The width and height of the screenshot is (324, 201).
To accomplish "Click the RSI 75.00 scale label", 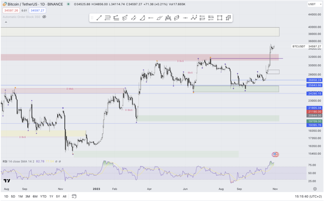I will point(312,165).
